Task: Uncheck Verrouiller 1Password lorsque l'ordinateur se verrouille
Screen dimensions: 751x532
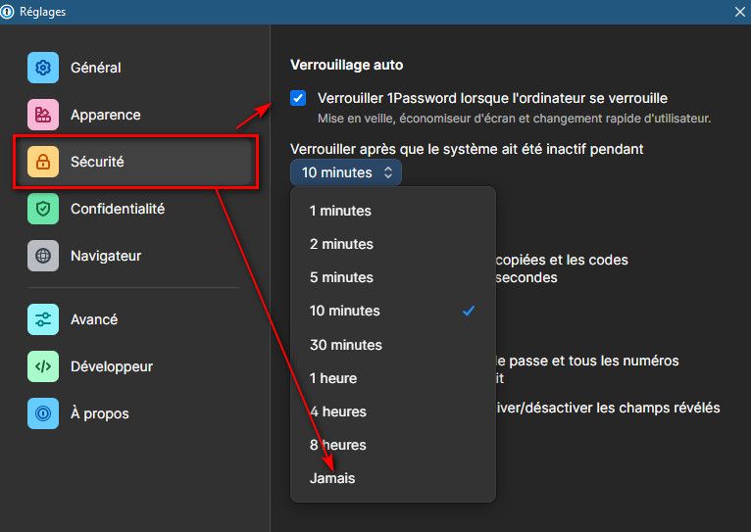Action: click(299, 98)
